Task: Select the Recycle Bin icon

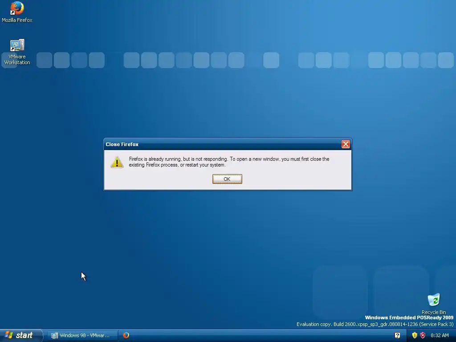Action: tap(434, 304)
